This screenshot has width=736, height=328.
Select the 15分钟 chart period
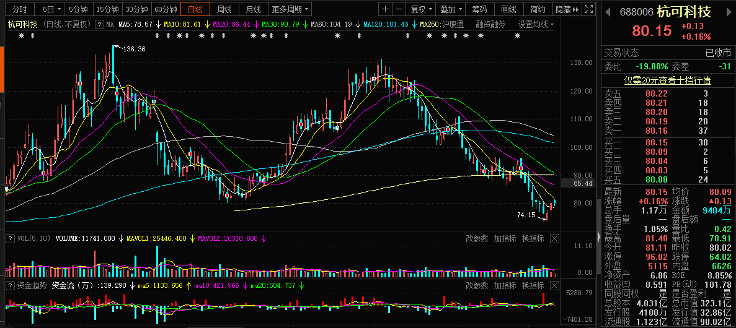tap(108, 9)
